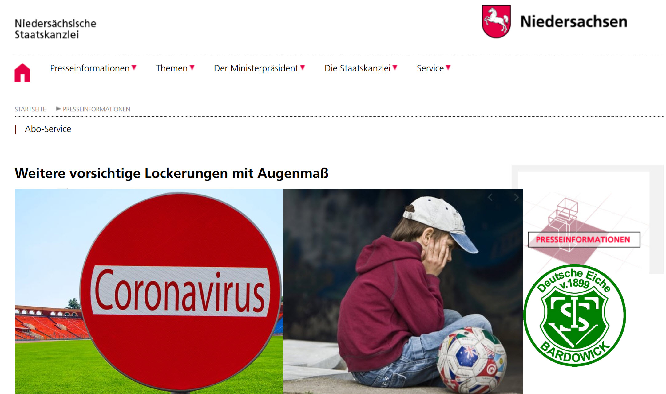This screenshot has width=666, height=394.
Task: Open the Der Ministerpräsident menu item
Action: click(256, 68)
